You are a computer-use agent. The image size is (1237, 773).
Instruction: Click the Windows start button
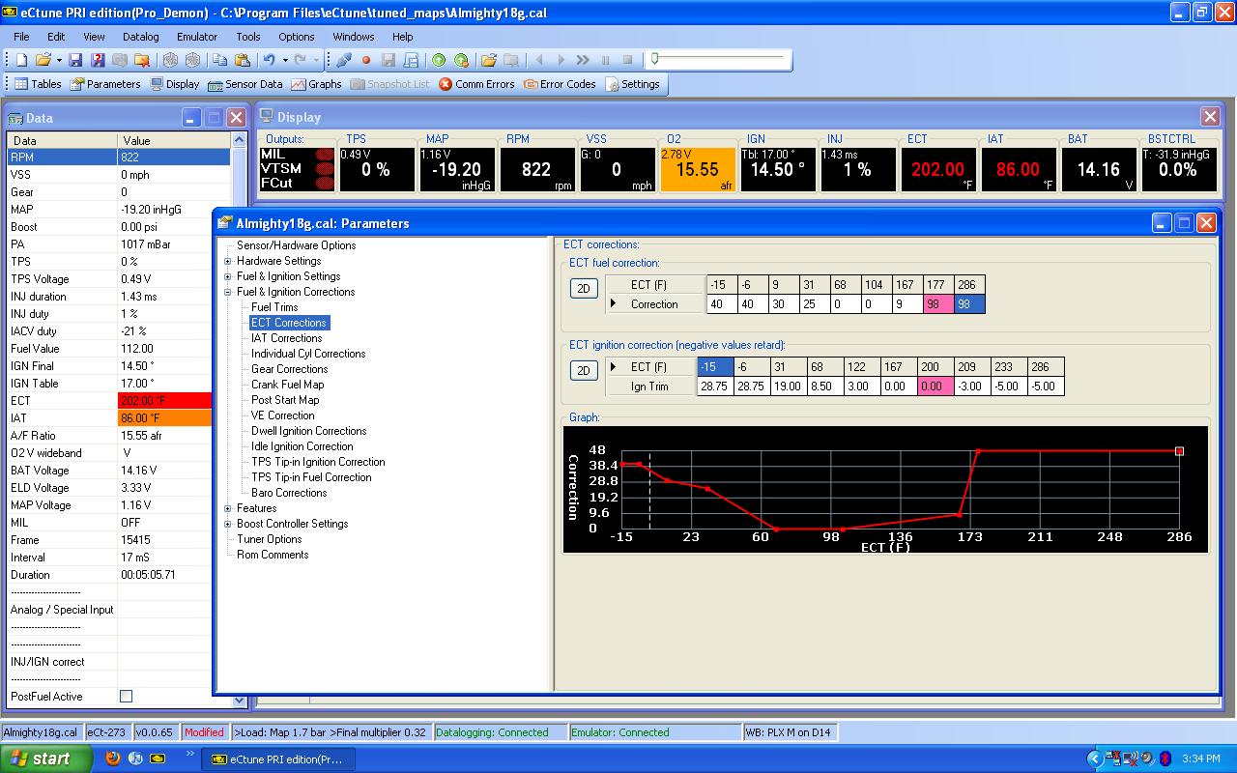click(x=45, y=759)
